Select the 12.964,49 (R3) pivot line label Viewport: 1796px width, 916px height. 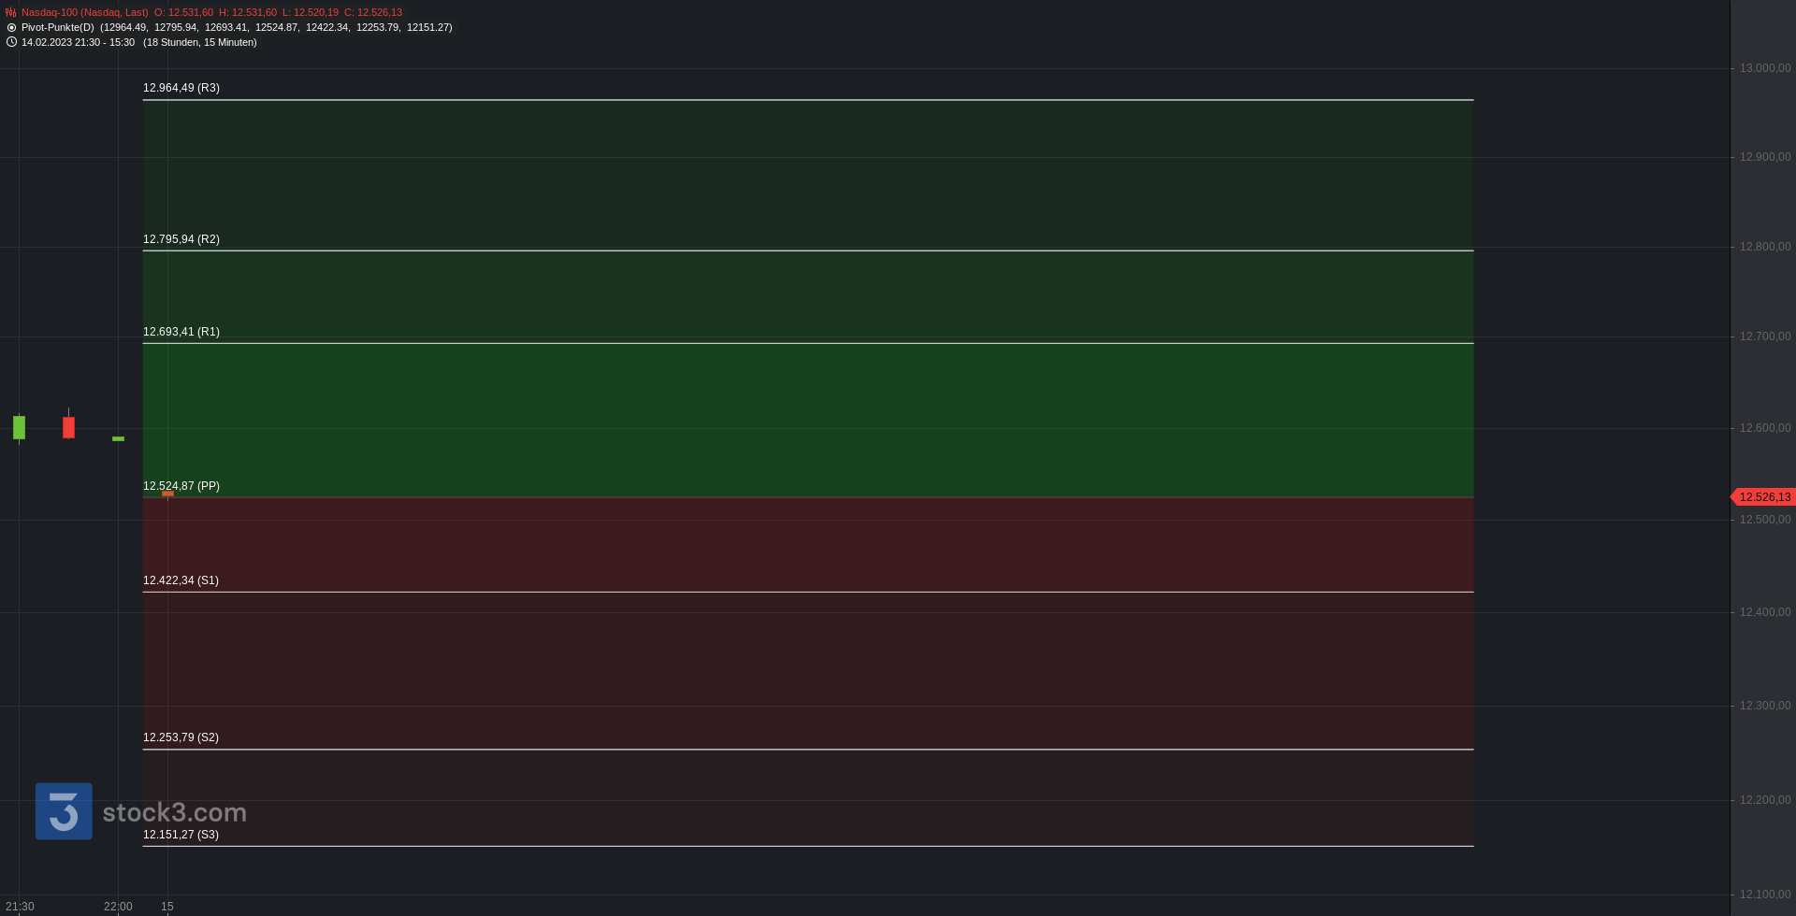[181, 88]
